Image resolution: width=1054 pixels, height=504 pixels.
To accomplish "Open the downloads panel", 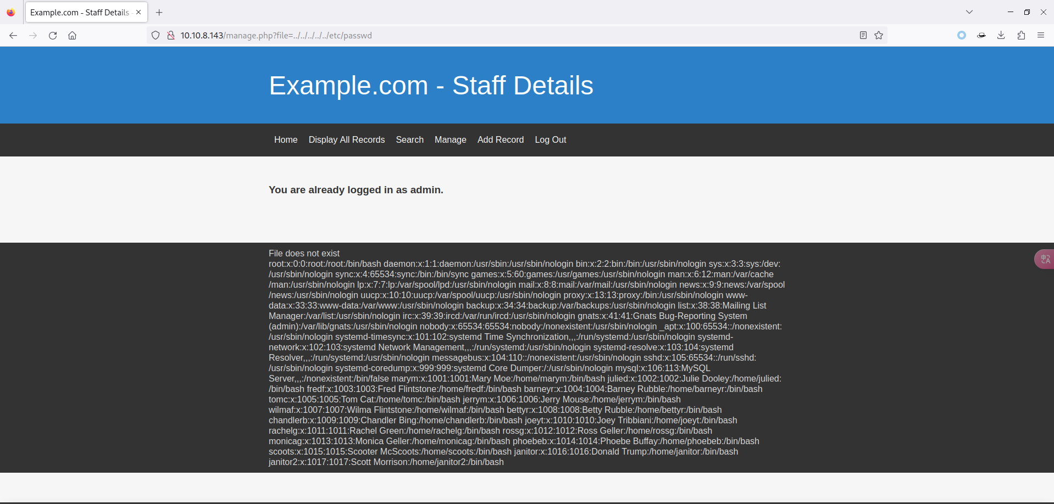I will (x=1001, y=36).
